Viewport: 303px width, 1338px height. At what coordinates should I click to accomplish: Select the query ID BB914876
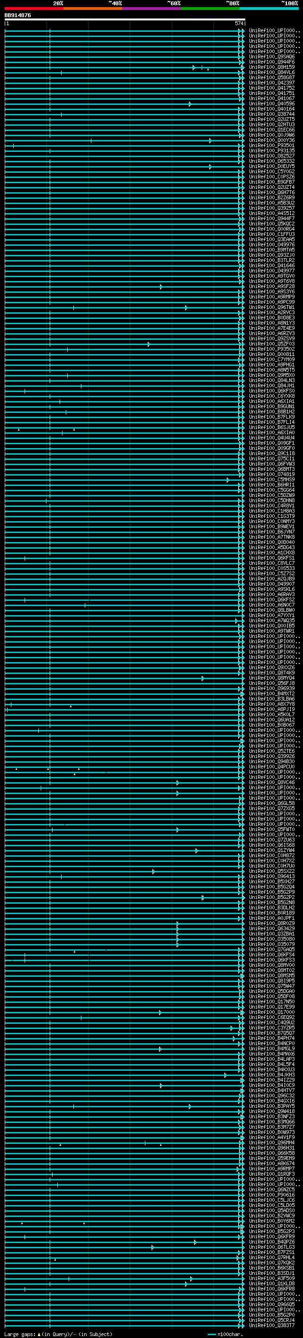(18, 16)
